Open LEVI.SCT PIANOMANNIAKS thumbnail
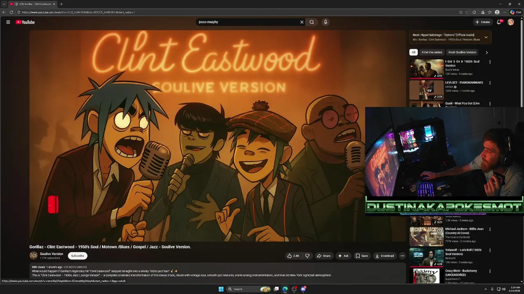The image size is (524, 294). pyautogui.click(x=427, y=90)
